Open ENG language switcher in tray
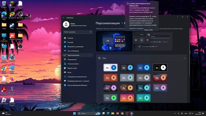This screenshot has height=116, width=206. pos(186,113)
